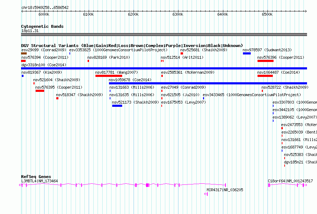Select the nsv817781 (Wang2007) label
317x214 pixels.
[x=116, y=72]
